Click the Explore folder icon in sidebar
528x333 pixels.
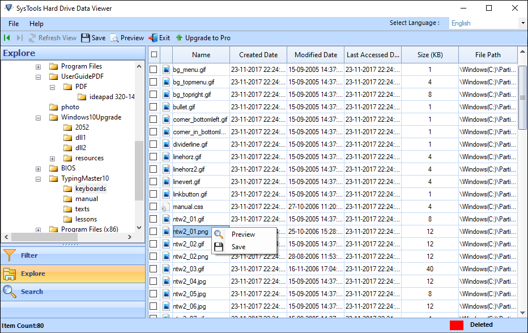click(10, 274)
